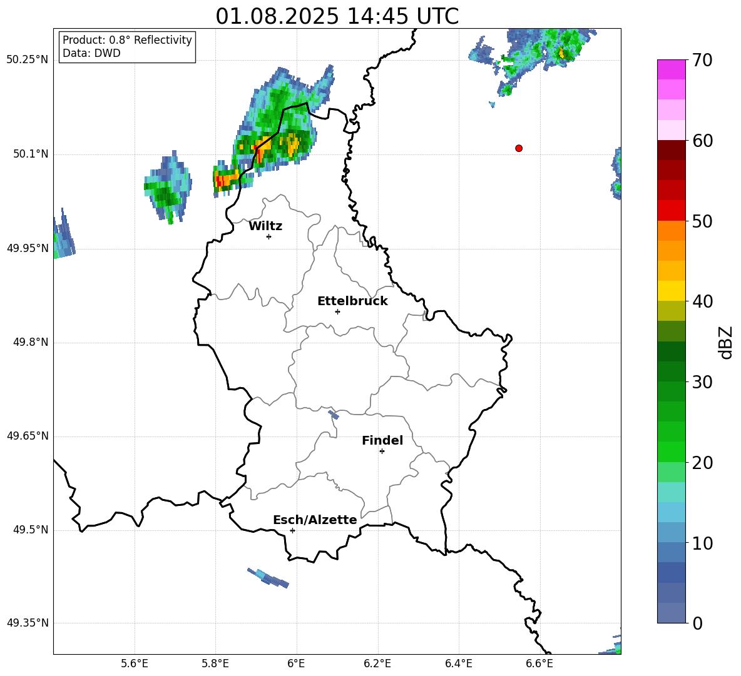Click the 50.1°N latitude label
This screenshot has height=676, width=741.
coord(31,154)
